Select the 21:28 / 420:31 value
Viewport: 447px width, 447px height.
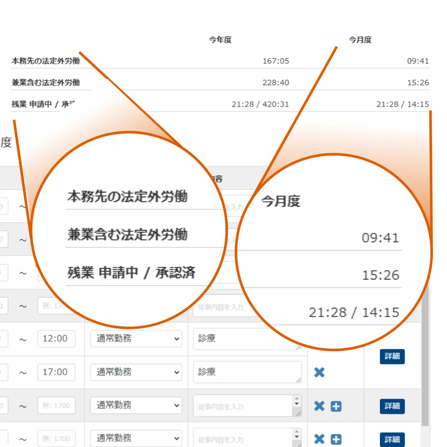[260, 104]
